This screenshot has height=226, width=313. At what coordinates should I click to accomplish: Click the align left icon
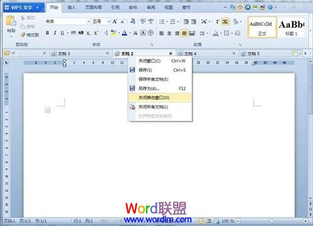pyautogui.click(x=161, y=33)
